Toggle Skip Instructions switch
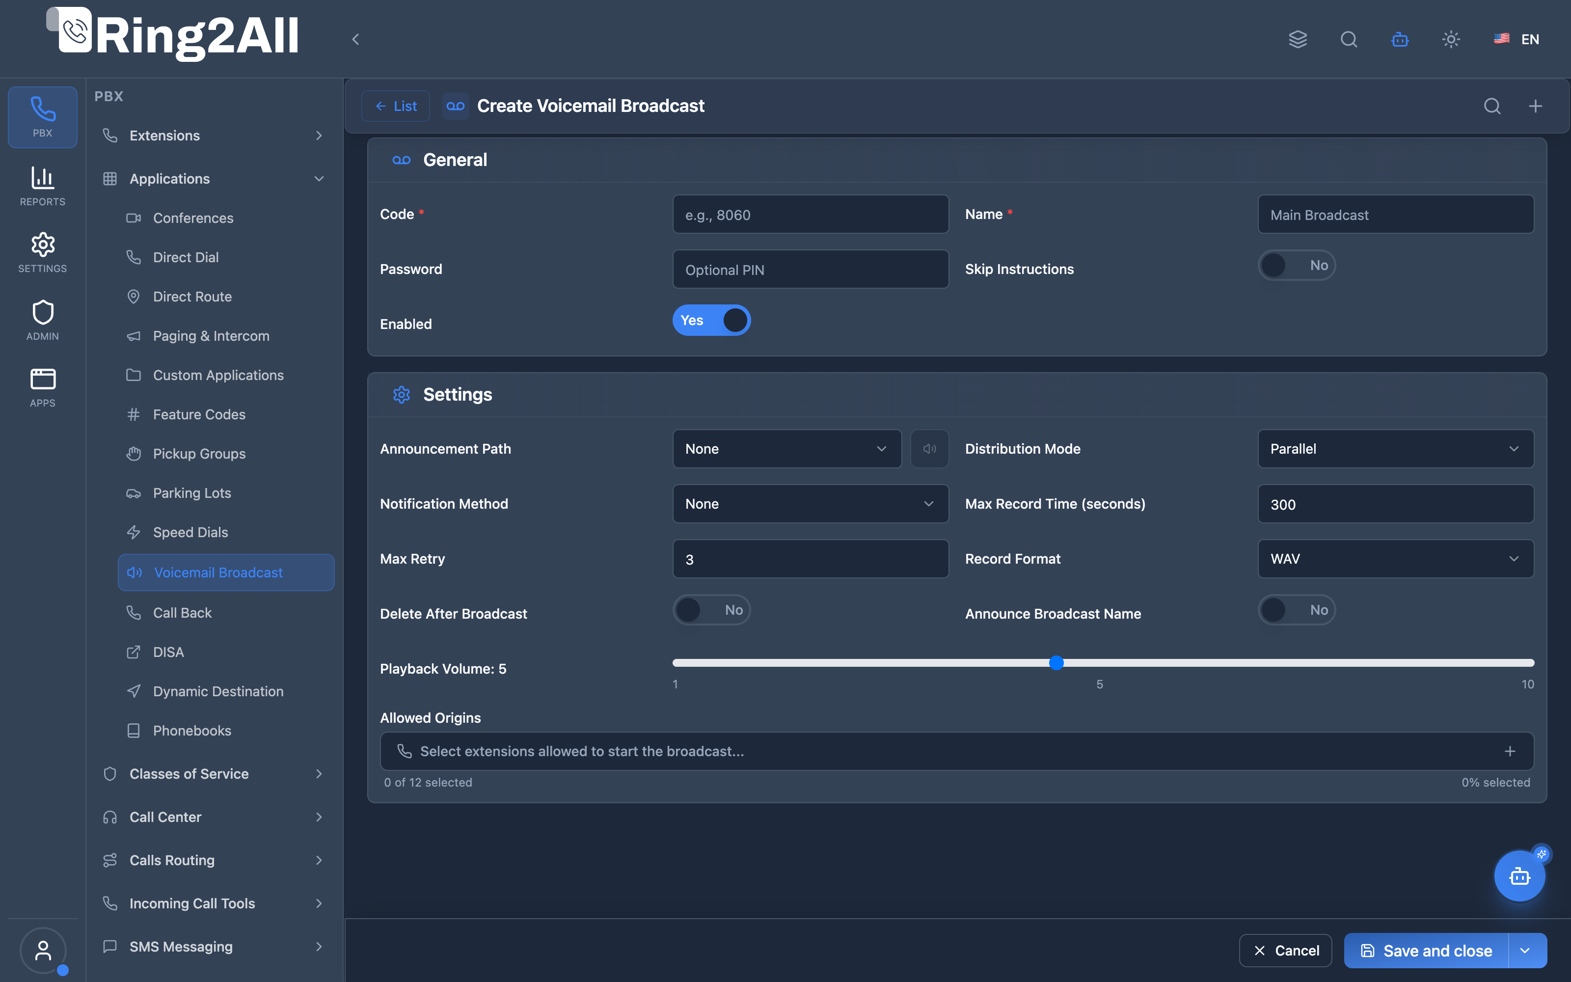The width and height of the screenshot is (1571, 982). click(x=1297, y=266)
